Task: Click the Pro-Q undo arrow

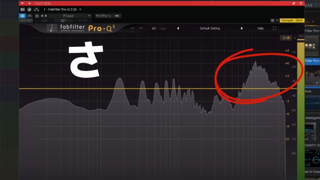Action: click(x=133, y=28)
